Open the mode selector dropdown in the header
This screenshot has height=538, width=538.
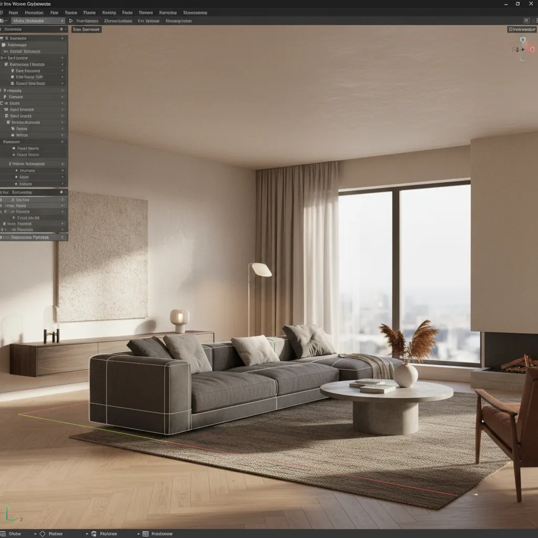pyautogui.click(x=37, y=20)
